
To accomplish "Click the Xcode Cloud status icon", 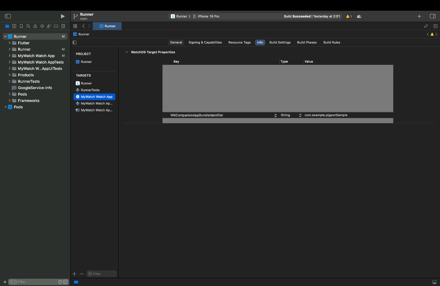I will [359, 16].
